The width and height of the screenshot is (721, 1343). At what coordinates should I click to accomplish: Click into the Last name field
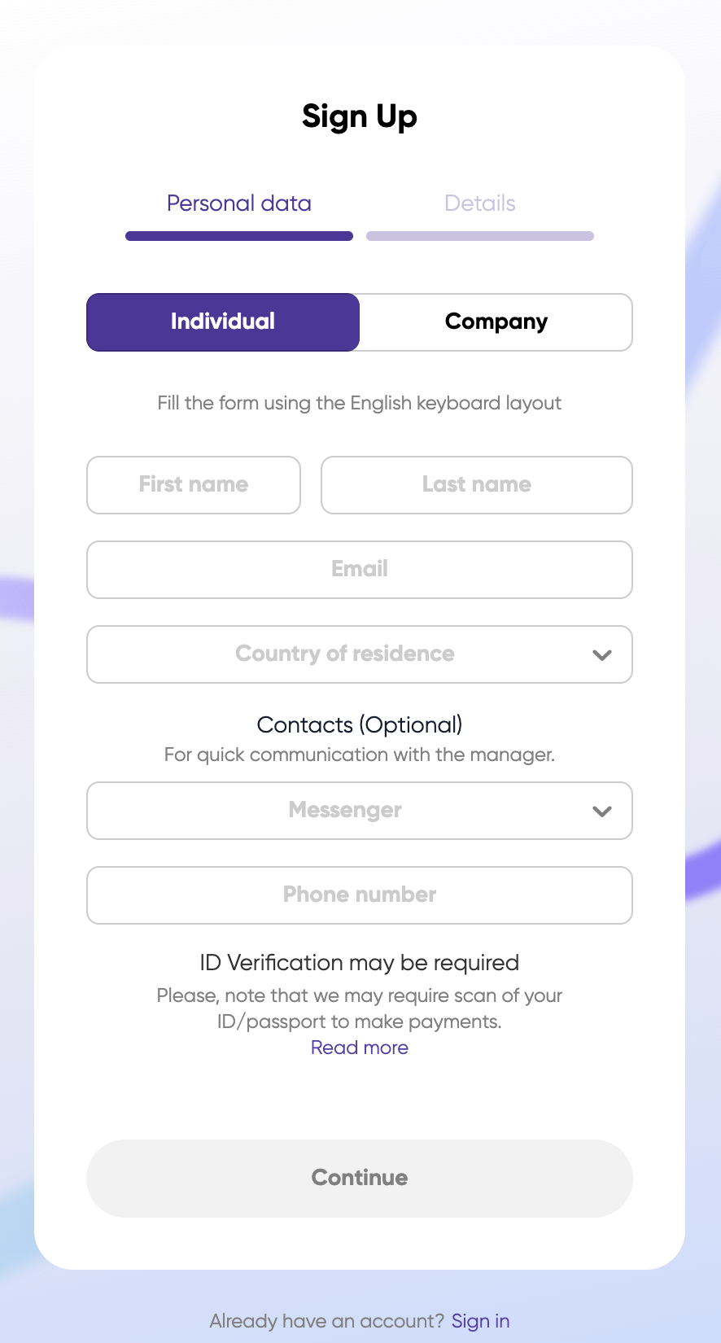(477, 485)
